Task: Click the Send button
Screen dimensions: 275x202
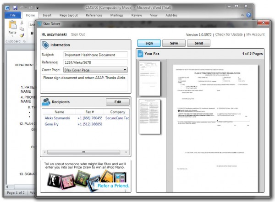Action: point(198,43)
